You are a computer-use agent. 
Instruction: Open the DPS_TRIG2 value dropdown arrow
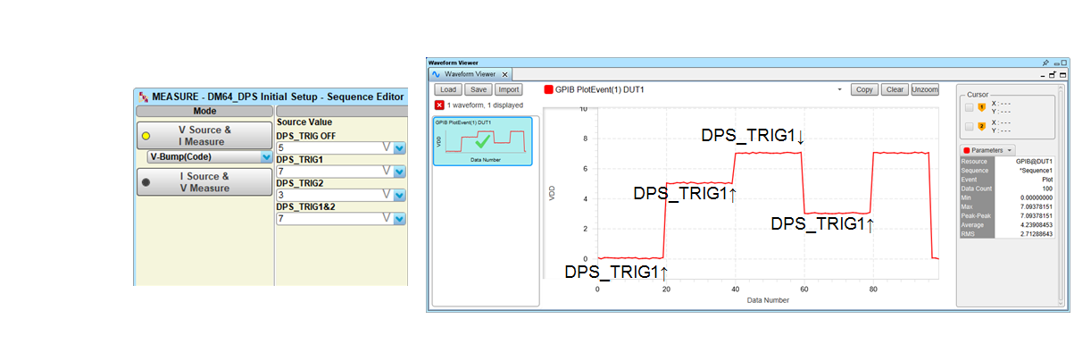pos(400,195)
